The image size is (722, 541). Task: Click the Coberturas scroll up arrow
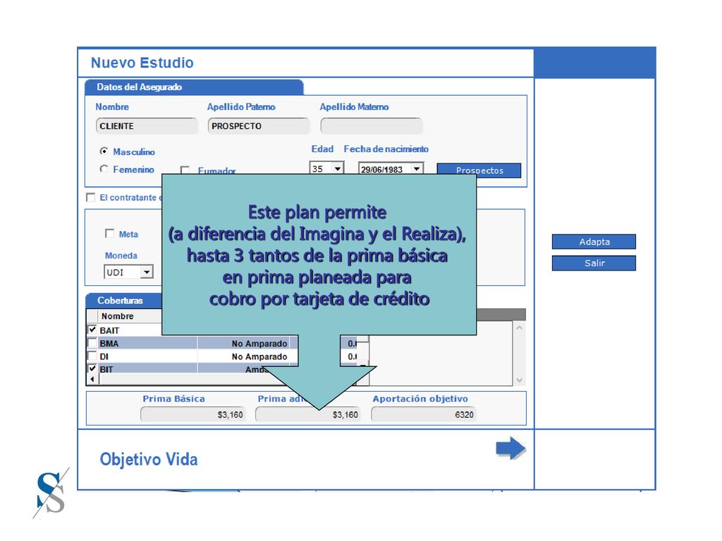point(520,328)
